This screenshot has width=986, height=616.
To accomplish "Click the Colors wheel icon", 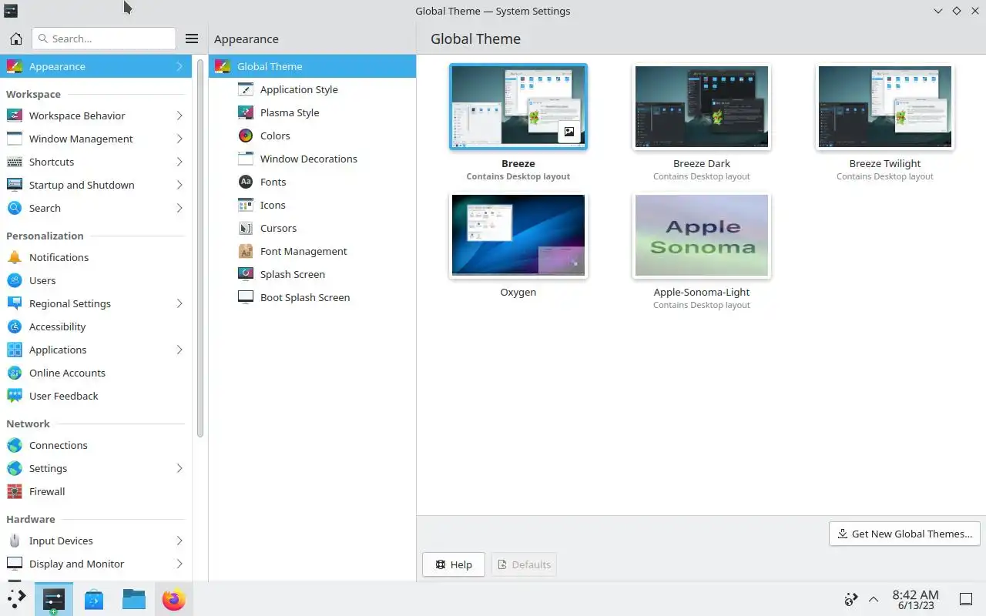I will coord(246,136).
